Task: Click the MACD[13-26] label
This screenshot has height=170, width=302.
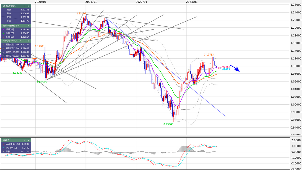Action: click(12, 144)
